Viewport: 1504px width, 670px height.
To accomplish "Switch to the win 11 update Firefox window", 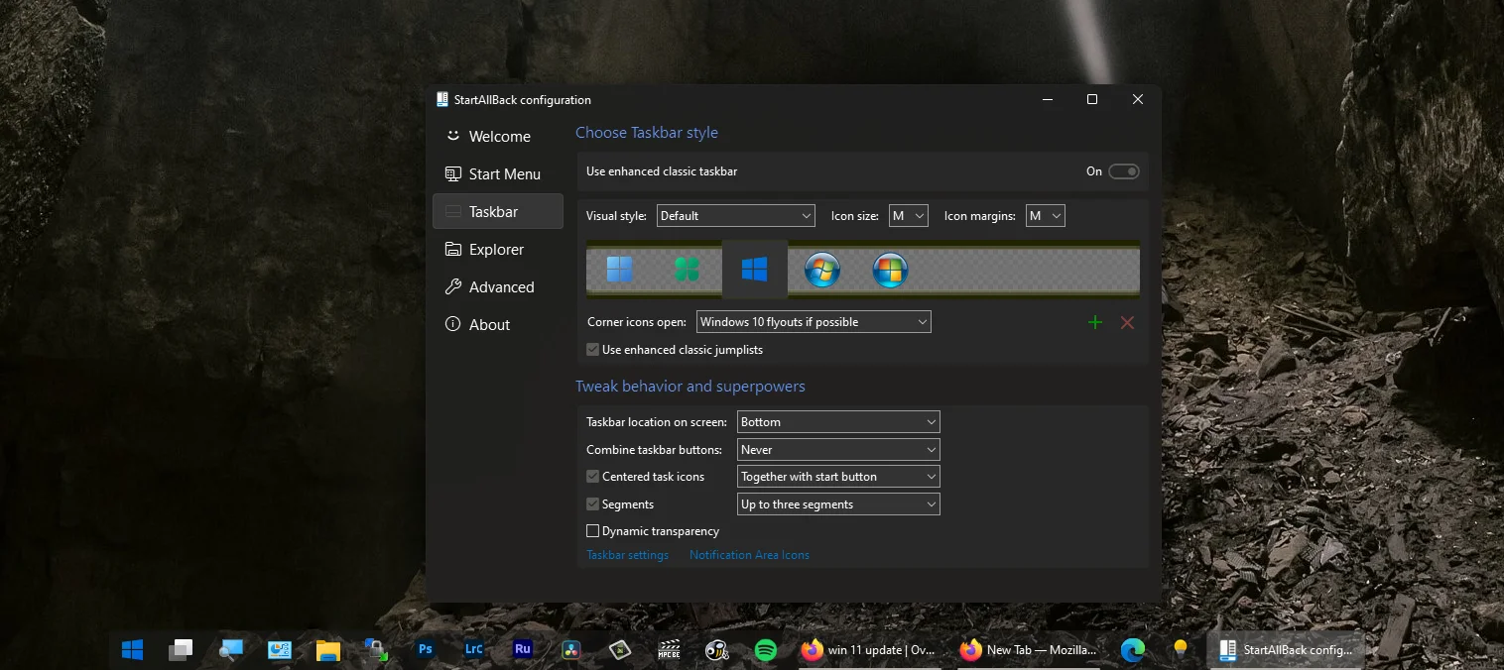I will [869, 650].
